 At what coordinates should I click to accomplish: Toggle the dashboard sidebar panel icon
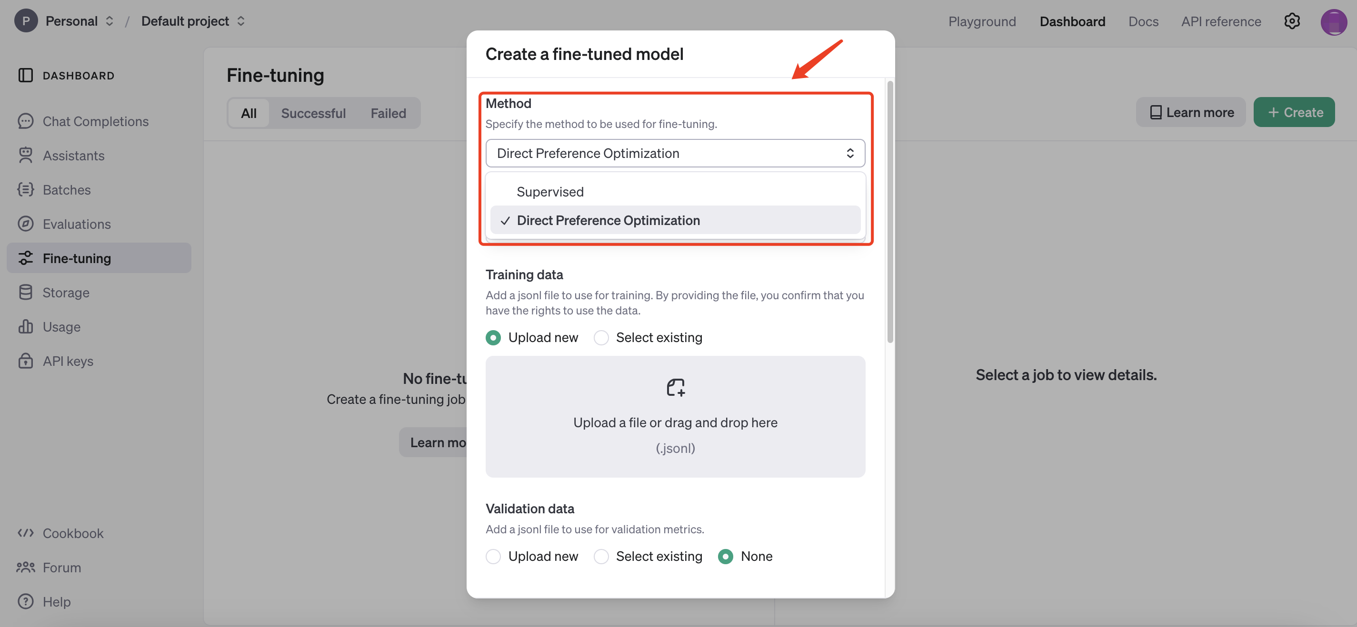click(25, 75)
